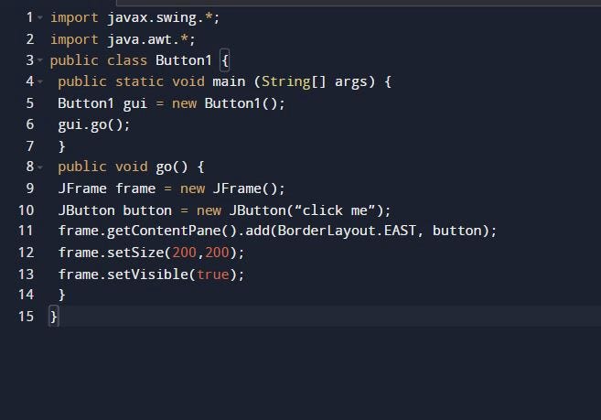Click 'frame.setVisible' on line 13
The image size is (601, 420).
(123, 275)
